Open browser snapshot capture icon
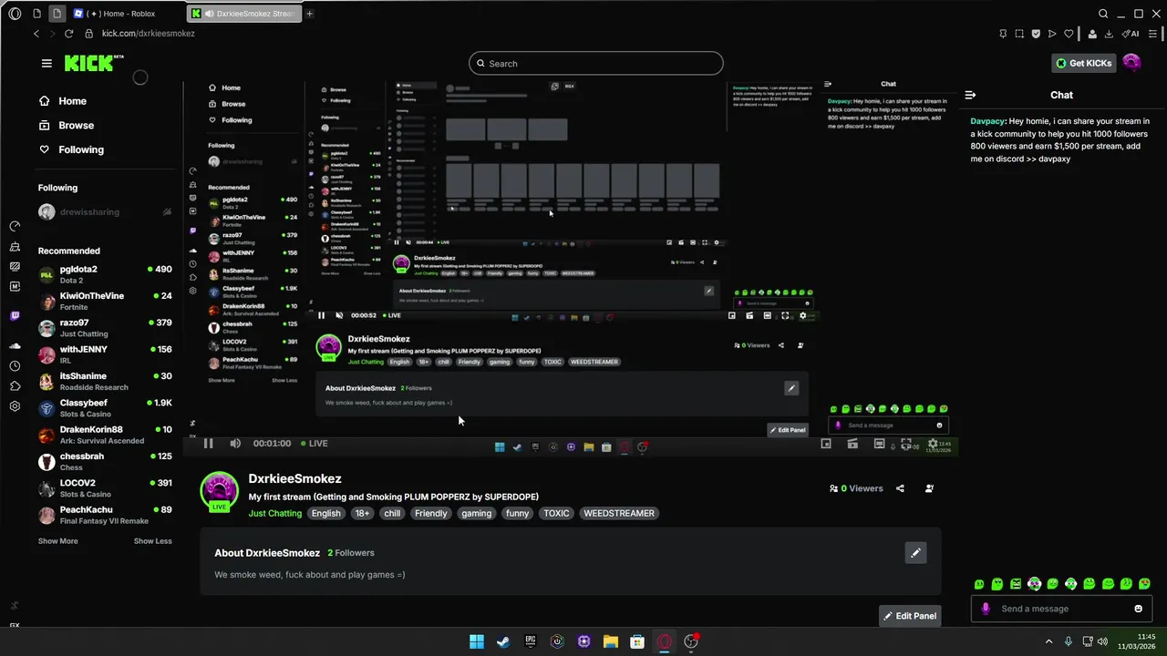 click(1019, 34)
